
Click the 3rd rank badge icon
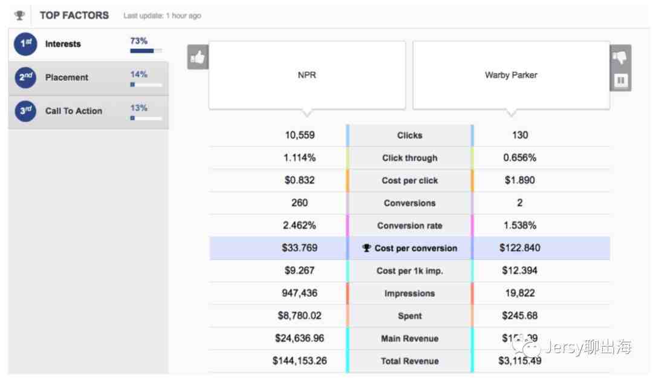25,111
